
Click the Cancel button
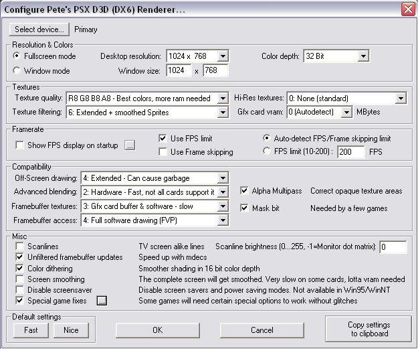pos(262,330)
